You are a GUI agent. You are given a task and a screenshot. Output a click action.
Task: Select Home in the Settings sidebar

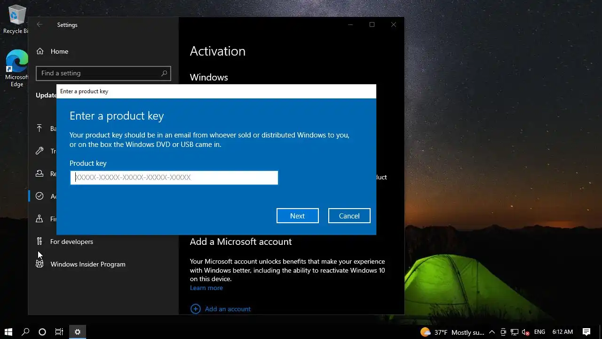pyautogui.click(x=59, y=51)
